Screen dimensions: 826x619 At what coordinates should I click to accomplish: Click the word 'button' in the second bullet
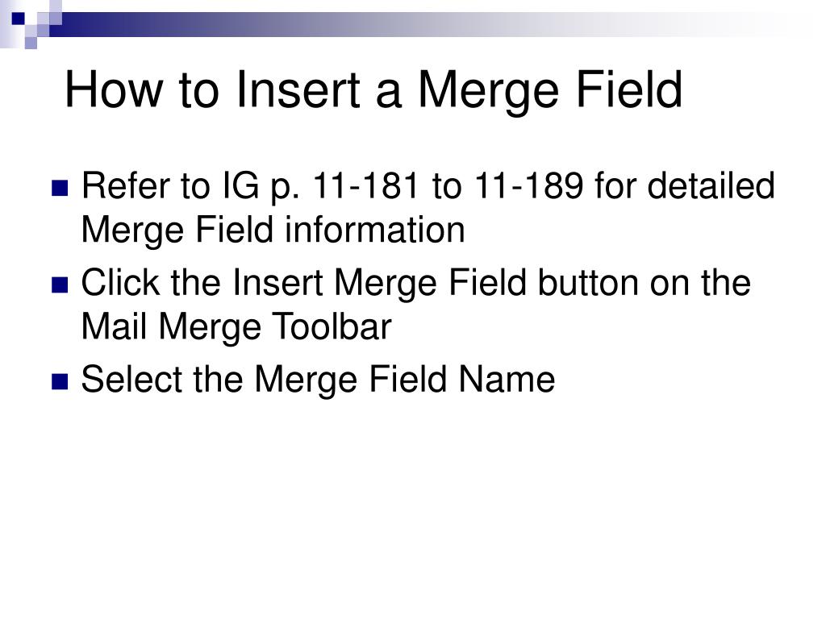pyautogui.click(x=588, y=283)
